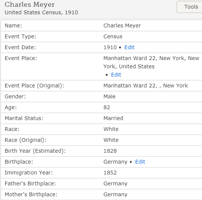Image resolution: width=202 pixels, height=200 pixels.
Task: Click the Marital Status value Married
Action: (x=113, y=118)
